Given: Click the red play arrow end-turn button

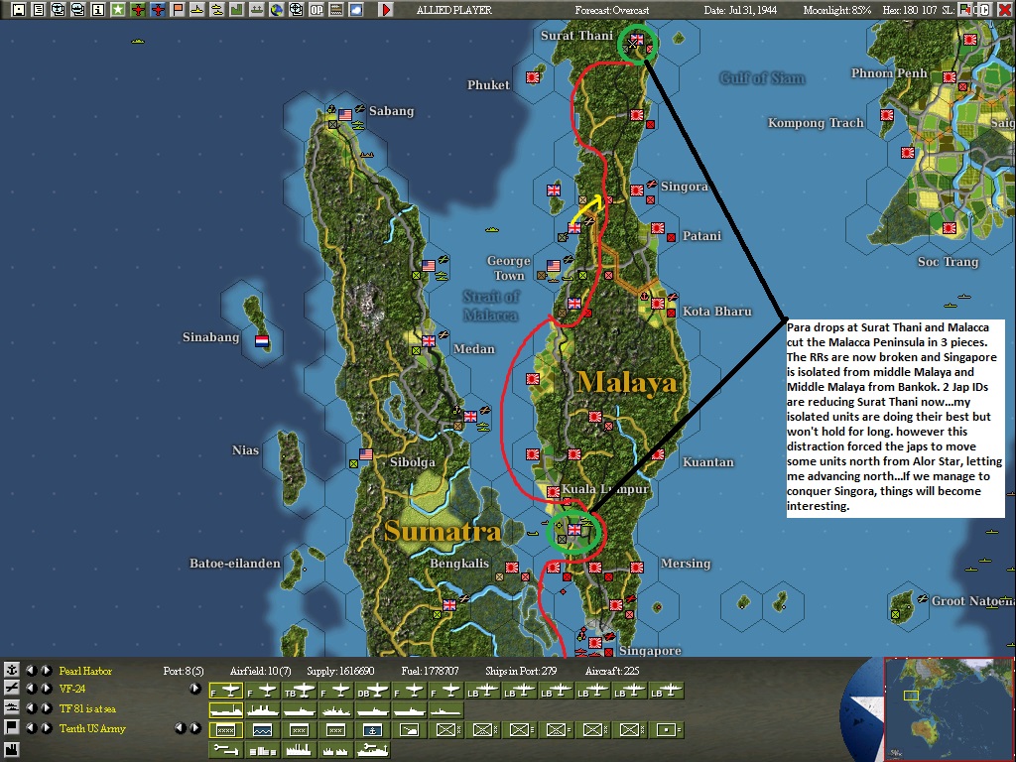Looking at the screenshot, I should tap(386, 10).
